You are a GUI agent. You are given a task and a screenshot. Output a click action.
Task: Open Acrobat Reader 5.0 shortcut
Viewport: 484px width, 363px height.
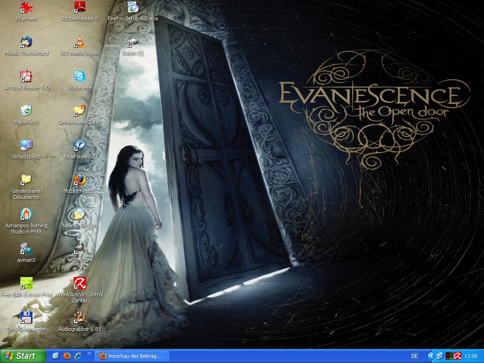pyautogui.click(x=26, y=76)
